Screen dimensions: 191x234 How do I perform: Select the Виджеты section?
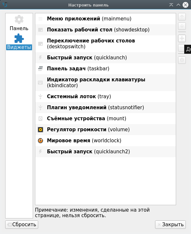tap(19, 41)
